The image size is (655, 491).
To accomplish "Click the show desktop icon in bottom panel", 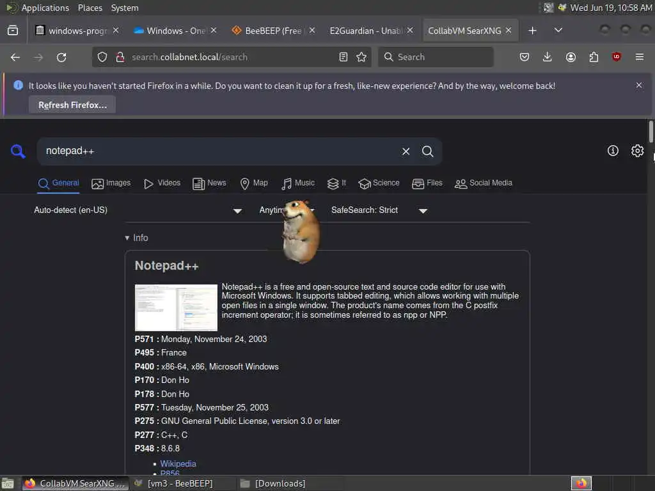I will 8,483.
